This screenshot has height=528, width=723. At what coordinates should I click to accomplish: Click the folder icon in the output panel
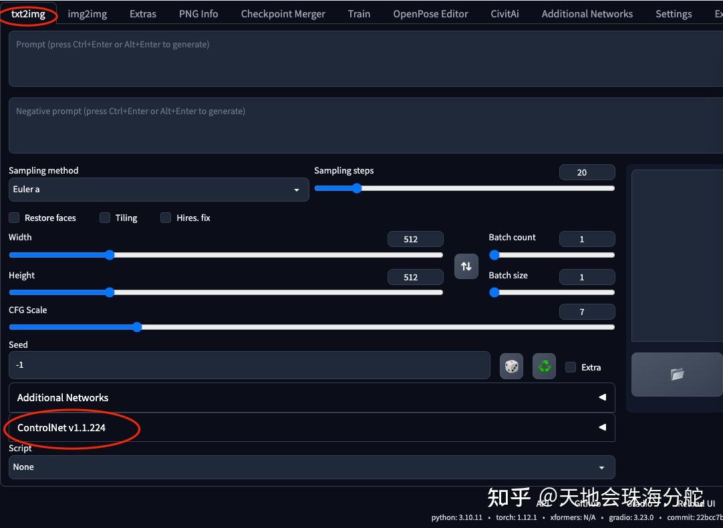pos(676,374)
